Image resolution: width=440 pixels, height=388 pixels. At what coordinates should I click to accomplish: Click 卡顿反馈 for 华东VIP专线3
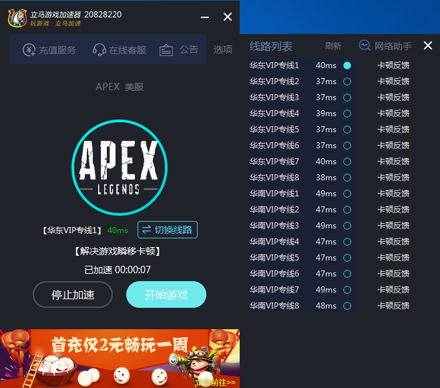click(x=393, y=98)
